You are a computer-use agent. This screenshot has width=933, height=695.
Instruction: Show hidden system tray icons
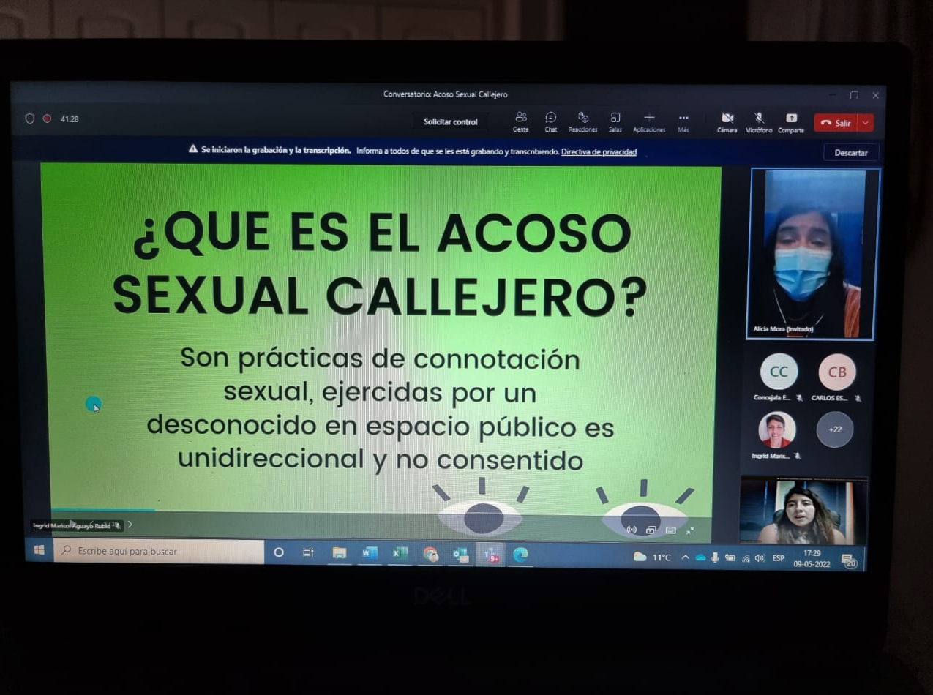[x=685, y=557]
